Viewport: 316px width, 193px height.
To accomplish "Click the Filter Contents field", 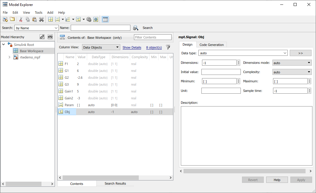I will tap(153, 37).
